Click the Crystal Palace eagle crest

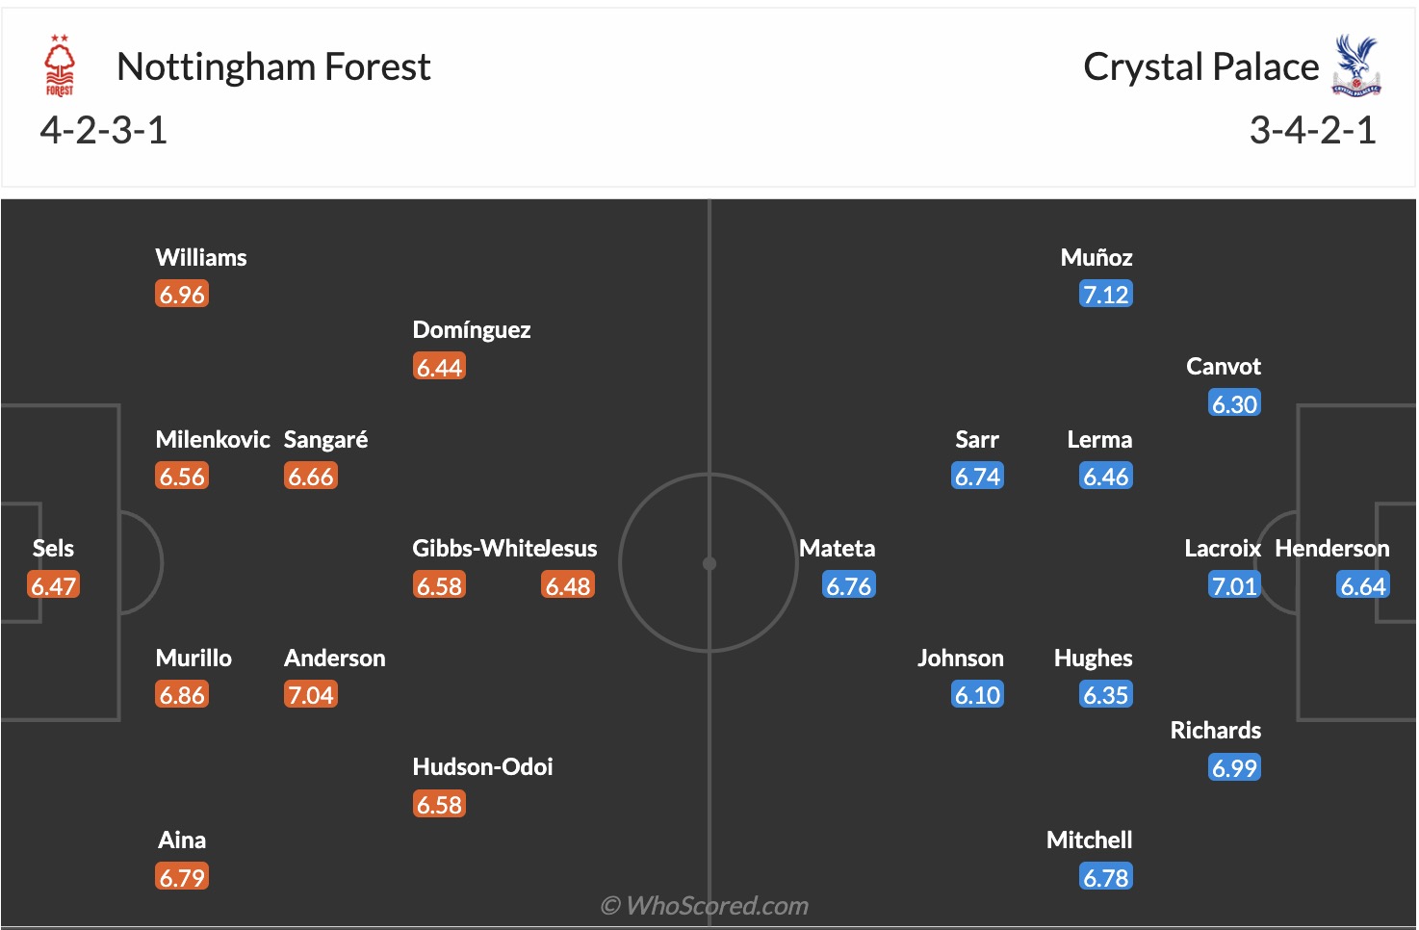[x=1356, y=65]
